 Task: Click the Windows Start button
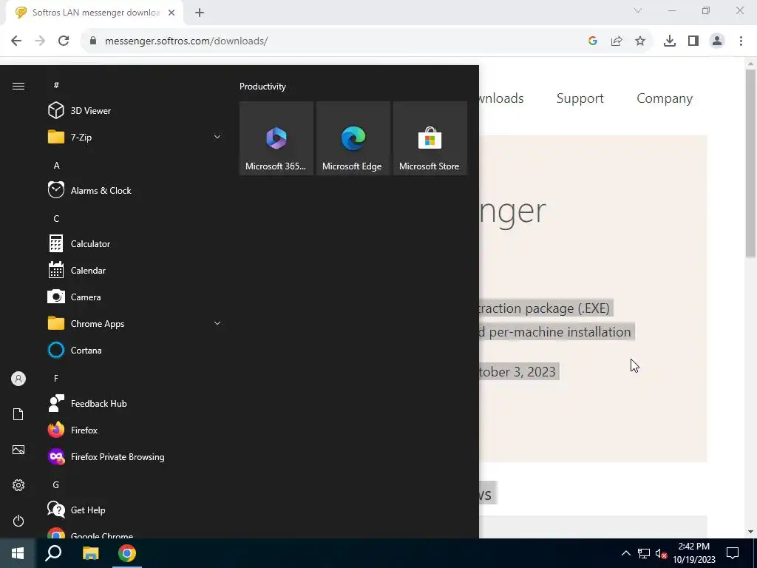click(18, 553)
